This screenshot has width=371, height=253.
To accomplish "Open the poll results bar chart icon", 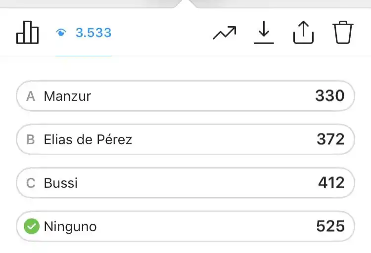I will tap(27, 33).
